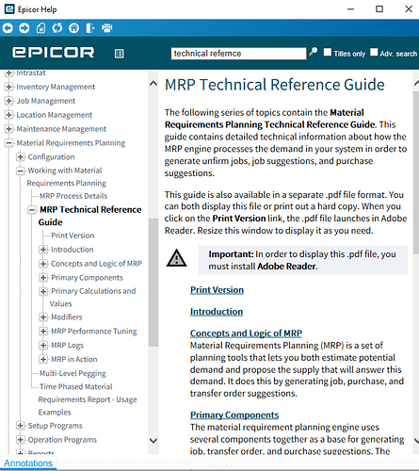Follow the Primary Components link
Image resolution: width=419 pixels, height=471 pixels.
(234, 415)
